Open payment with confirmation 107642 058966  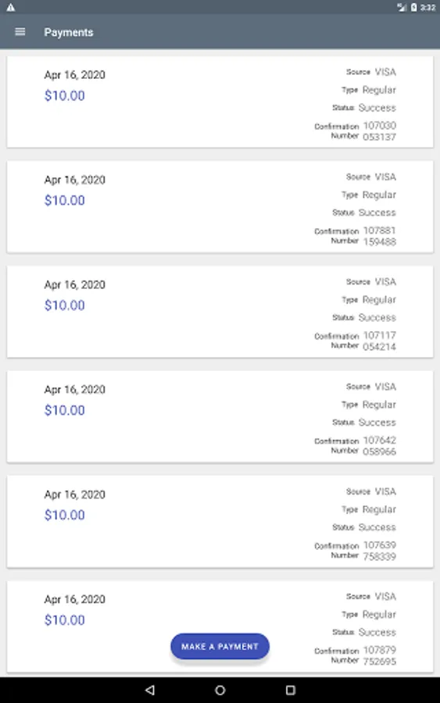click(x=220, y=416)
